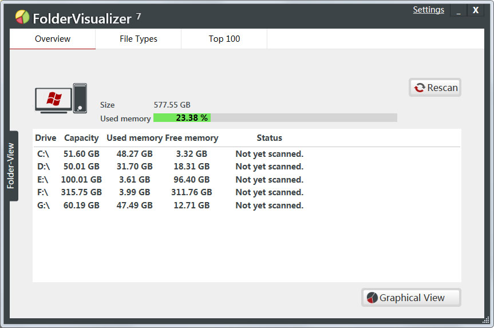
Task: Select the E:\ drive entry
Action: [247, 180]
